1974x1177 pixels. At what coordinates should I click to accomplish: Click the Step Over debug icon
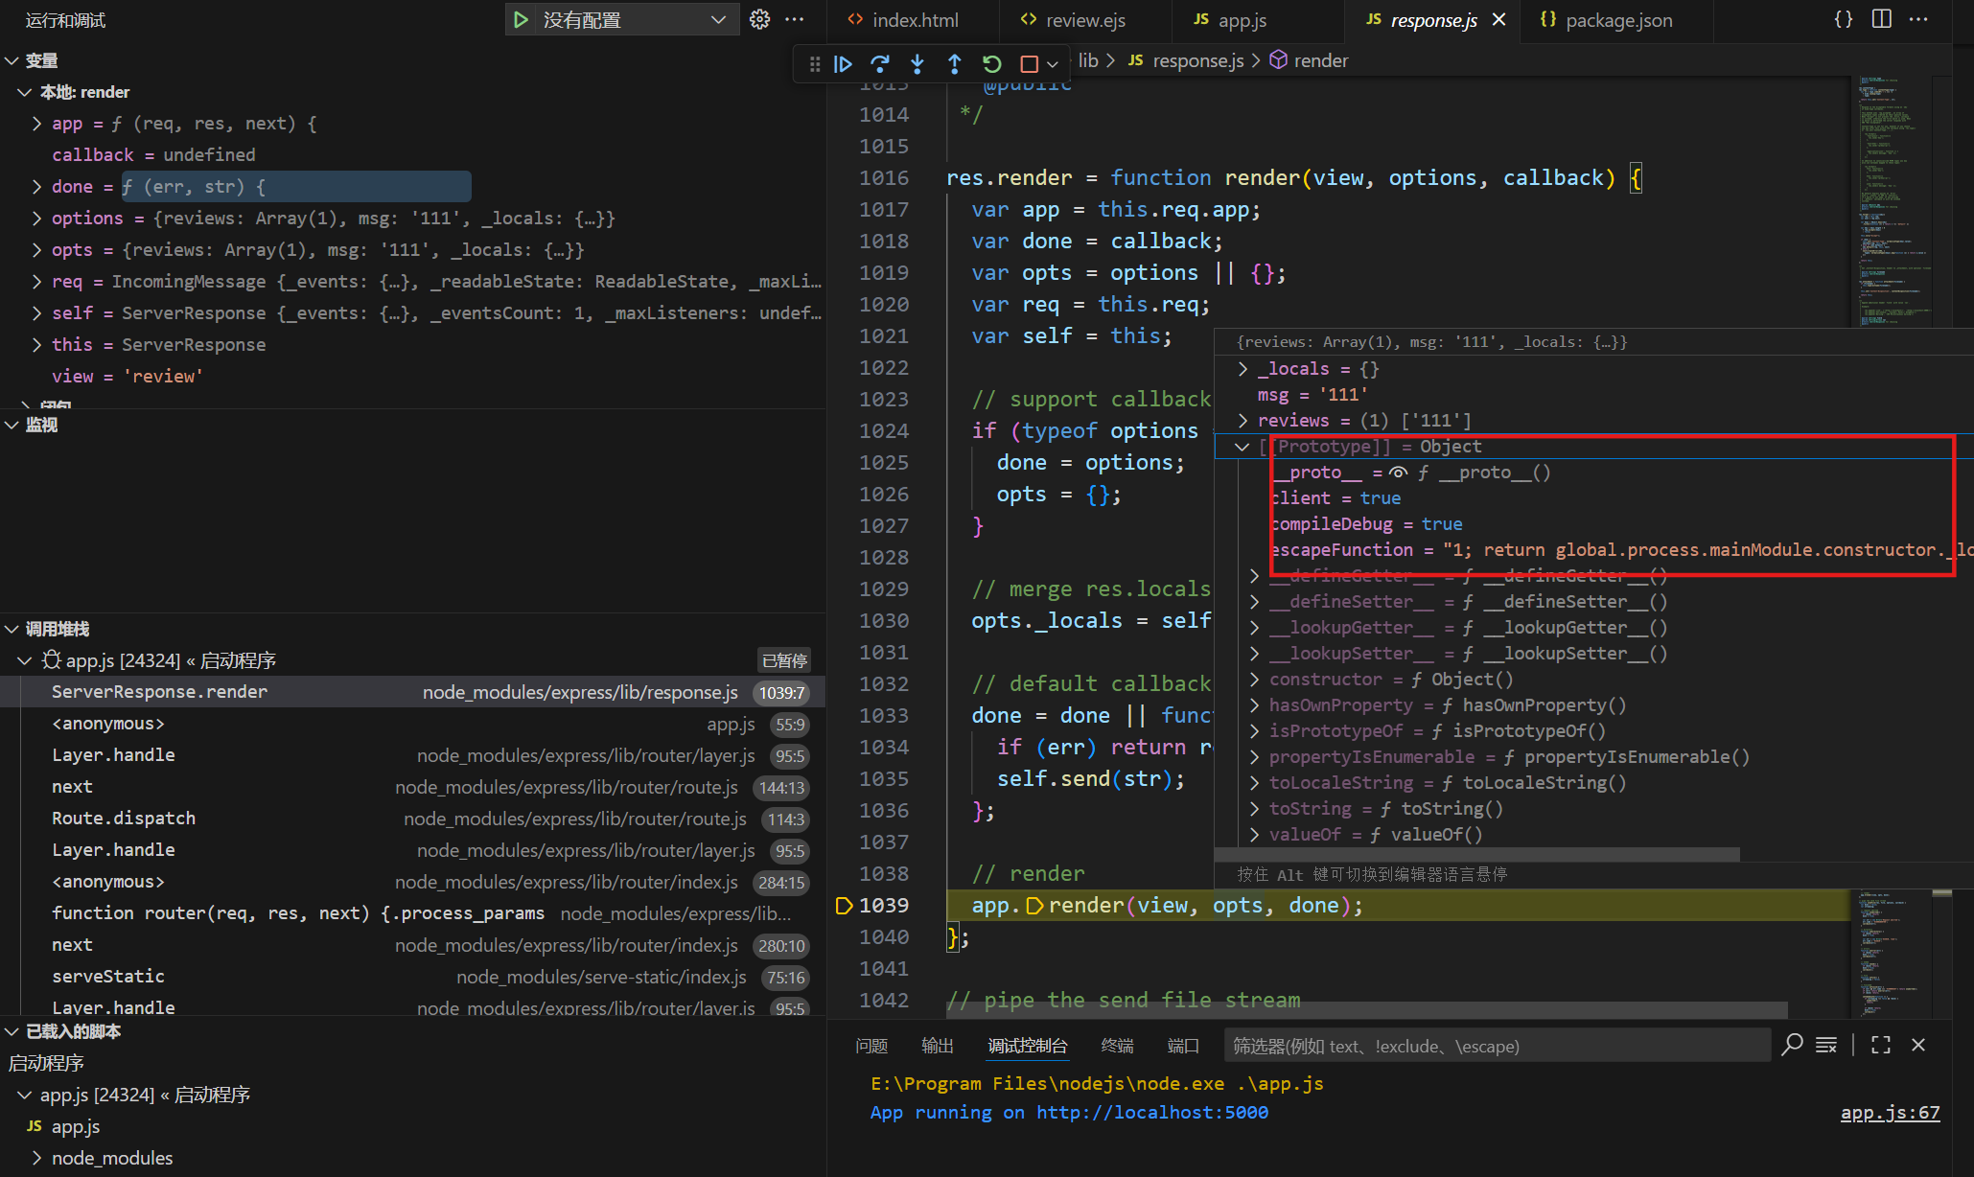pyautogui.click(x=880, y=64)
